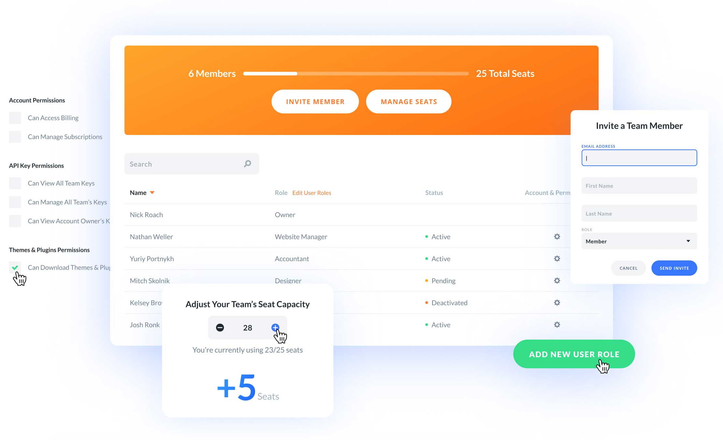Click the settings gear icon for Kelsey Bro

[x=557, y=302]
